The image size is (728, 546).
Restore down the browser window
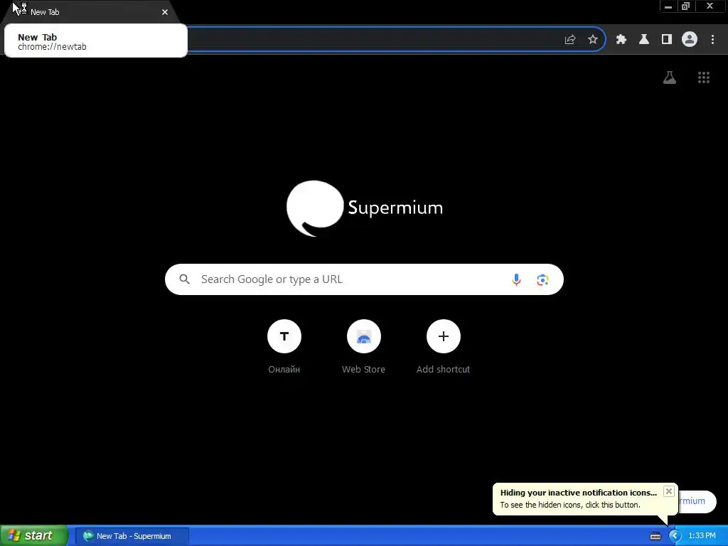tap(685, 6)
